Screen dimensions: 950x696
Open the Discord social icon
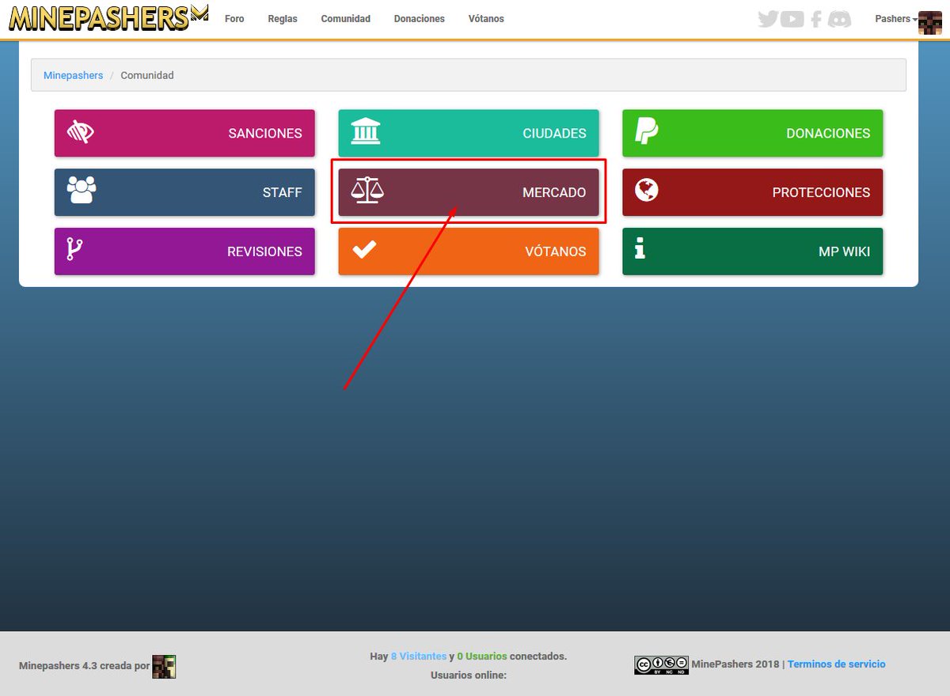tap(839, 19)
